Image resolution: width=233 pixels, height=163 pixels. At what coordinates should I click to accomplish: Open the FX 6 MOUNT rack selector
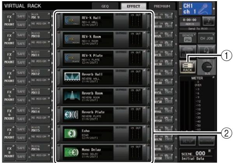click(x=9, y=115)
